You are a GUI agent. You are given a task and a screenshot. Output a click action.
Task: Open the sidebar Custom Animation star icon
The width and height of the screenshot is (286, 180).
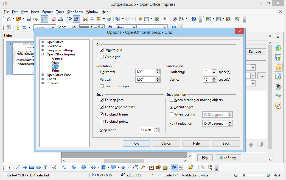click(x=278, y=67)
